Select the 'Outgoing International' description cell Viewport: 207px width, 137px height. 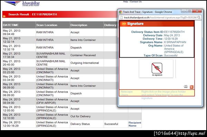[x=87, y=63]
